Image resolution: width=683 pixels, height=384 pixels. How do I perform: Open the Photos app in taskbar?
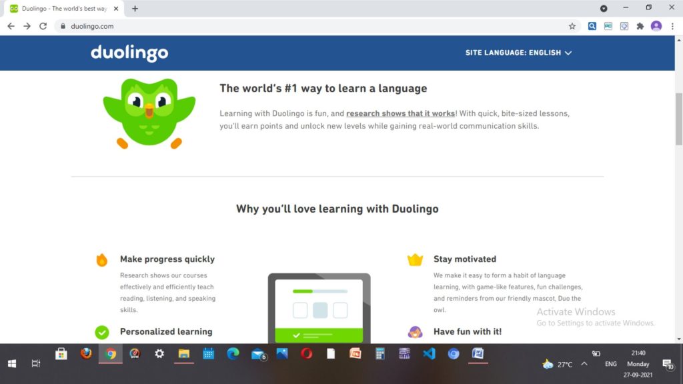click(x=282, y=353)
